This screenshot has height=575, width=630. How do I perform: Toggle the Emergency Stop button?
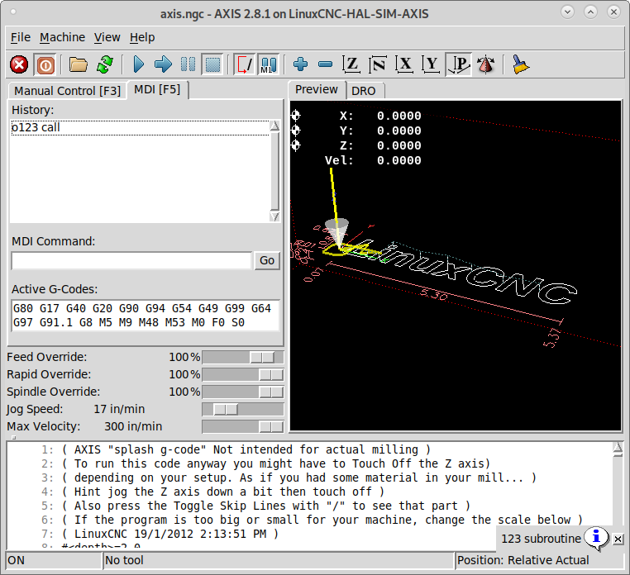coord(19,64)
